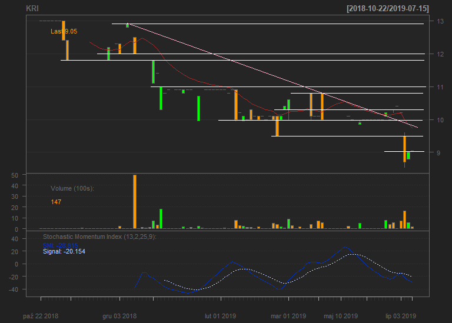Click the volume value 147

56,202
